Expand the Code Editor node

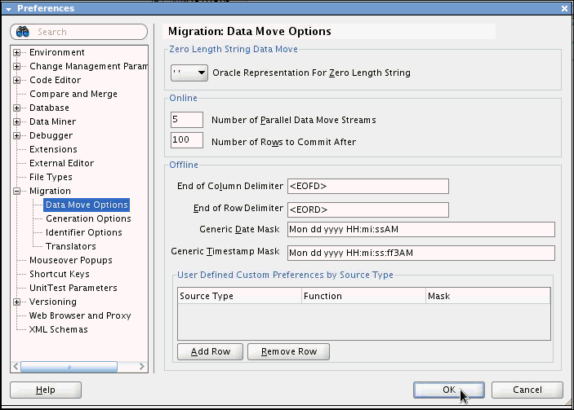click(17, 80)
